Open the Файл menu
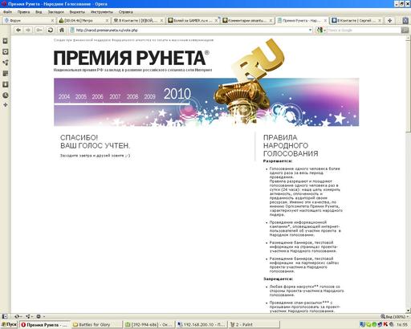 click(x=7, y=12)
